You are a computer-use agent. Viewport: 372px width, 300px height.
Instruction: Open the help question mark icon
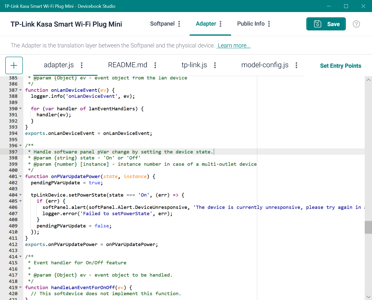(356, 24)
